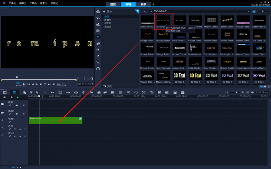
Task: Open the Title (T) library category
Action: pos(98,37)
